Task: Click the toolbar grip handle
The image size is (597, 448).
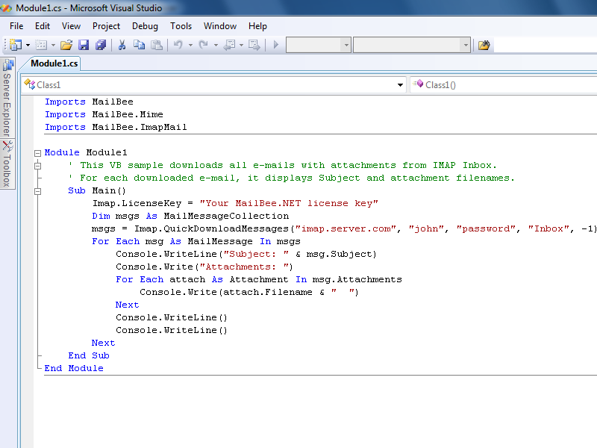Action: click(5, 45)
